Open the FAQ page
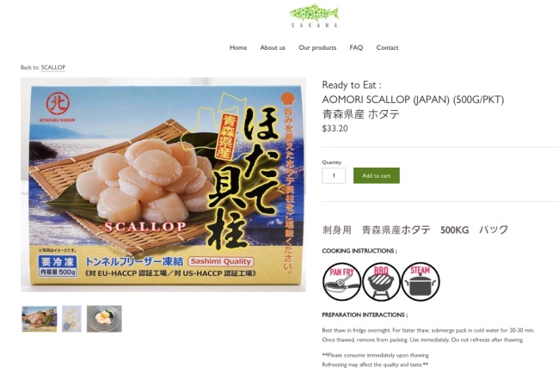 [356, 47]
